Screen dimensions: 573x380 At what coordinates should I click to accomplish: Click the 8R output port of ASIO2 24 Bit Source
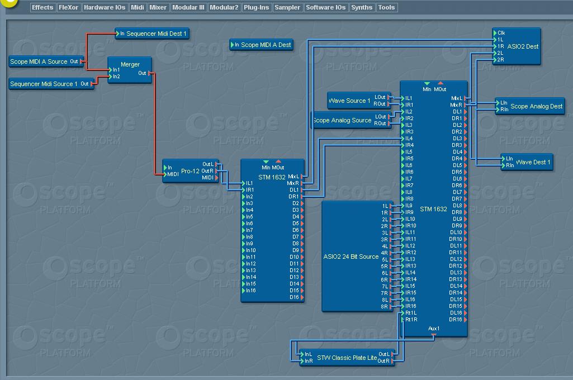coord(390,307)
